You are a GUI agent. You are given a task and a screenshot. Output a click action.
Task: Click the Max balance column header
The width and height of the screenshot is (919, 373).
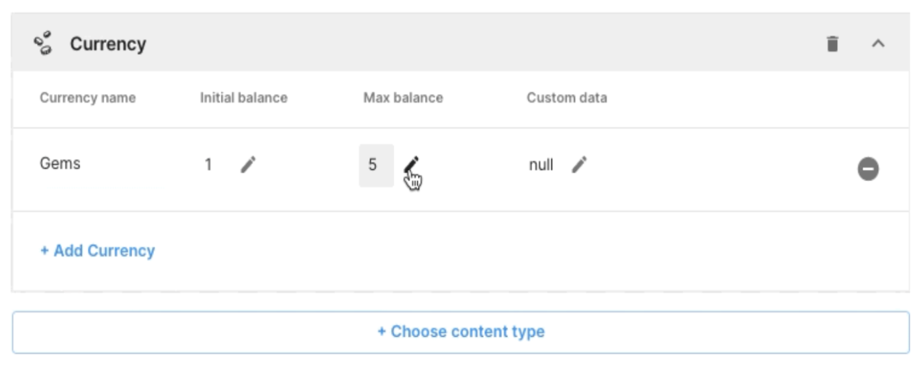click(x=403, y=98)
